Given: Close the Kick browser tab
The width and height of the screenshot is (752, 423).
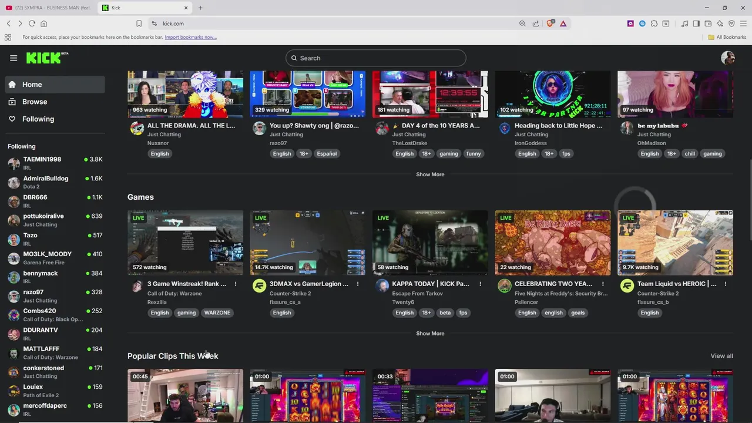Looking at the screenshot, I should (186, 8).
